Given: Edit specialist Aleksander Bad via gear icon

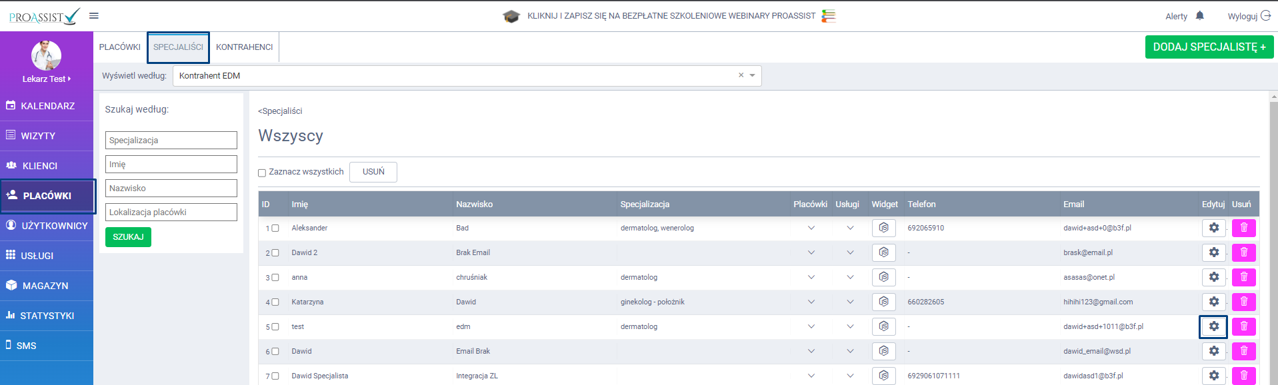Looking at the screenshot, I should coord(1214,228).
